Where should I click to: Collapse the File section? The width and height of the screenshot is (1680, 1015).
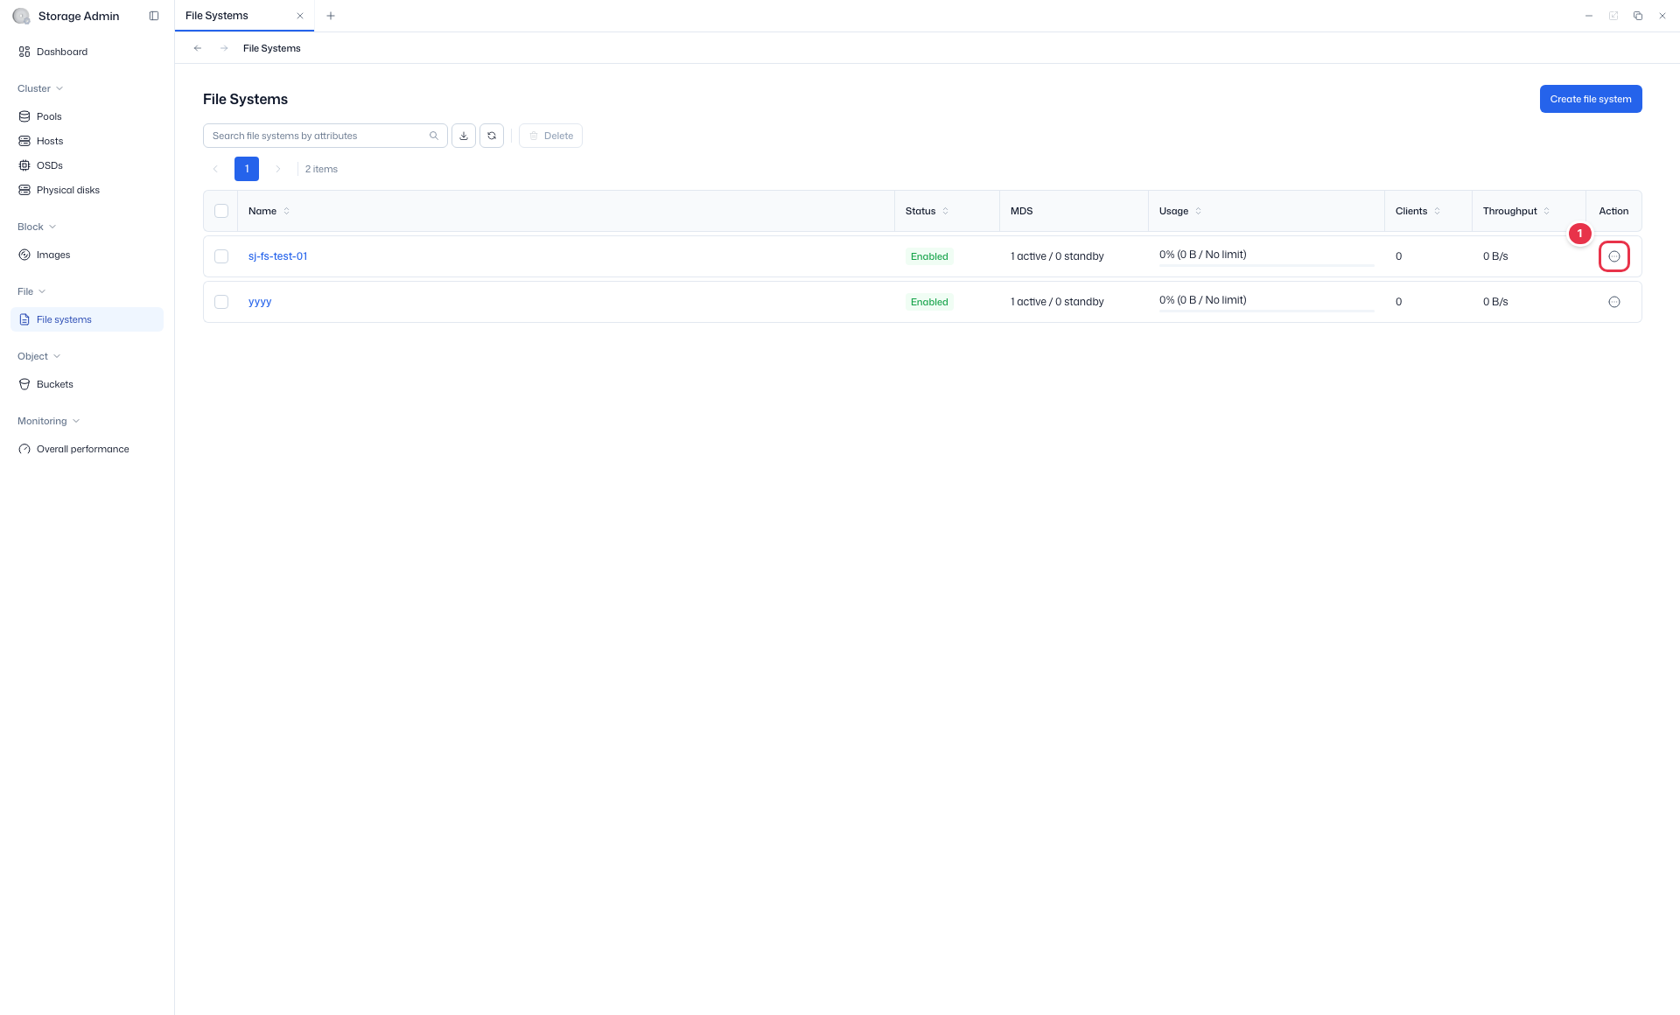coord(31,291)
